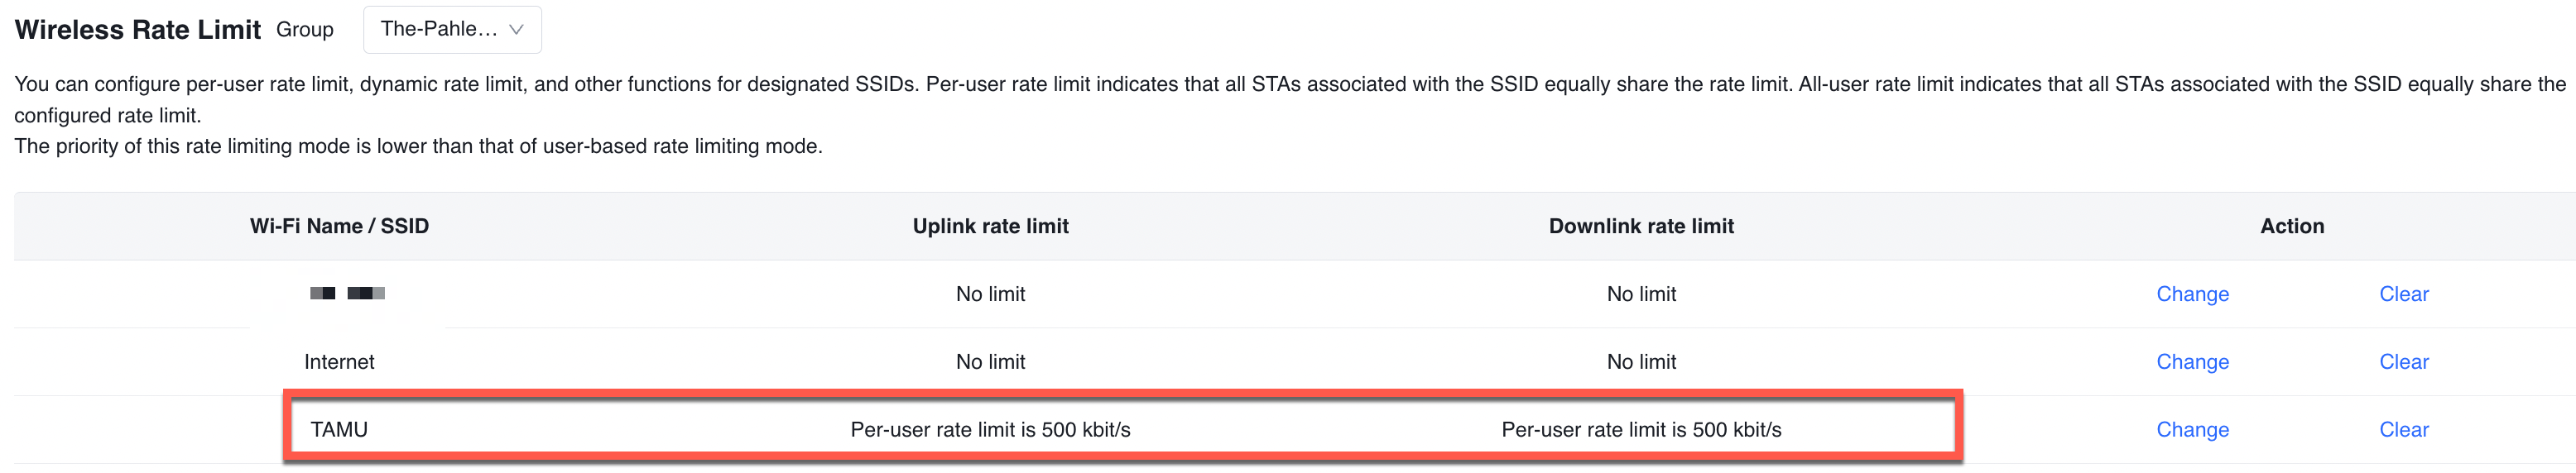Click the blurred SSID row's downlink No limit
2576x473 pixels.
1641,294
